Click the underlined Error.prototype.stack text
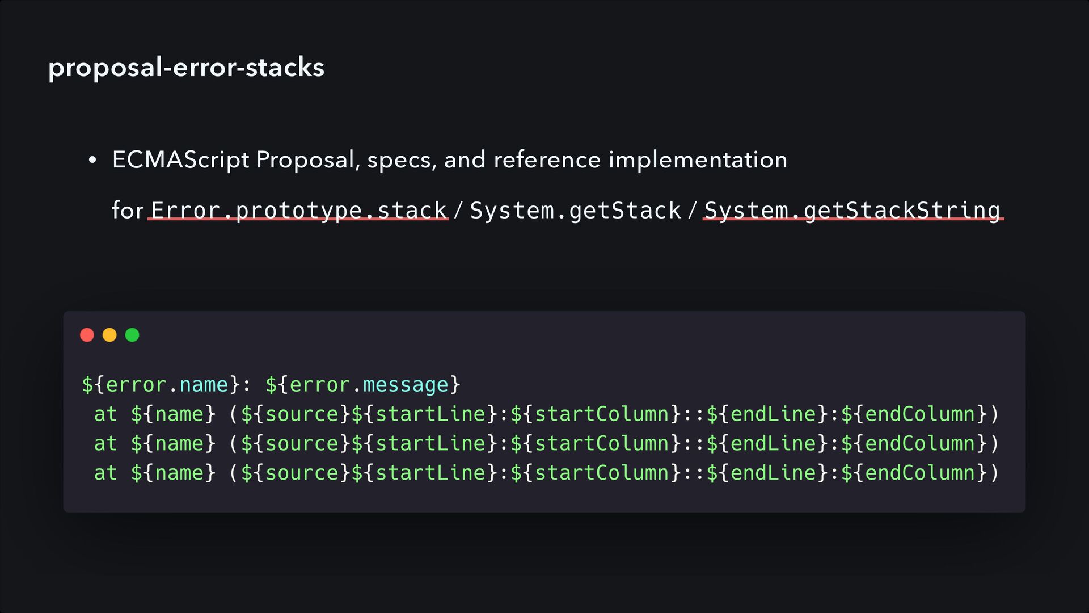The height and width of the screenshot is (613, 1089). click(x=298, y=211)
